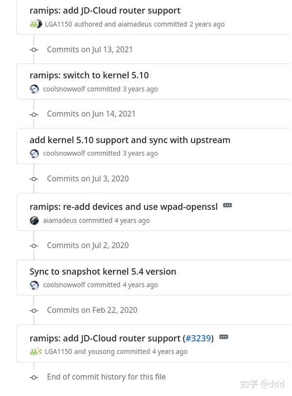
Task: Open pull request #3239 link
Action: point(198,338)
